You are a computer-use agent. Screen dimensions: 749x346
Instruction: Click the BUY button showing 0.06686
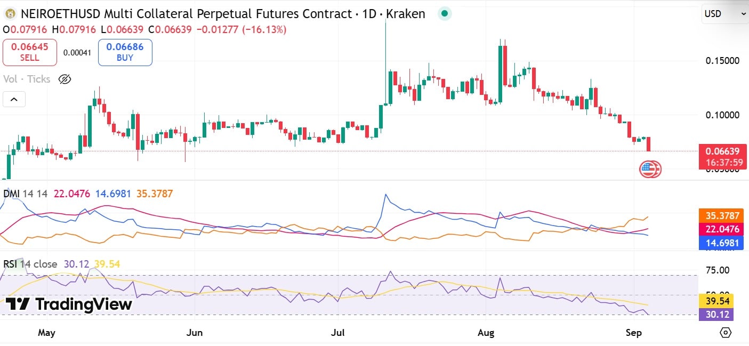tap(125, 52)
